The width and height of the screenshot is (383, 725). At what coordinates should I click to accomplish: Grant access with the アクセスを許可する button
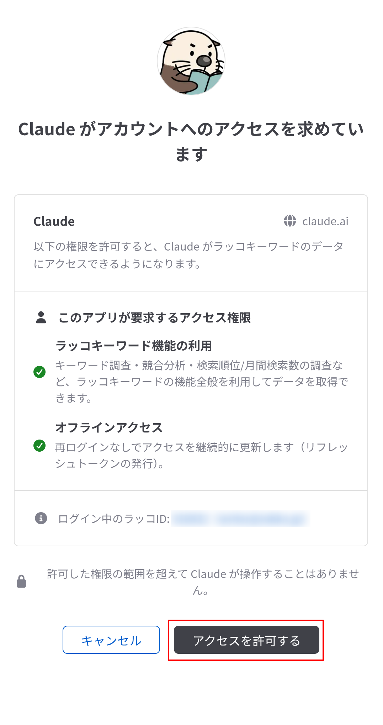click(x=246, y=640)
